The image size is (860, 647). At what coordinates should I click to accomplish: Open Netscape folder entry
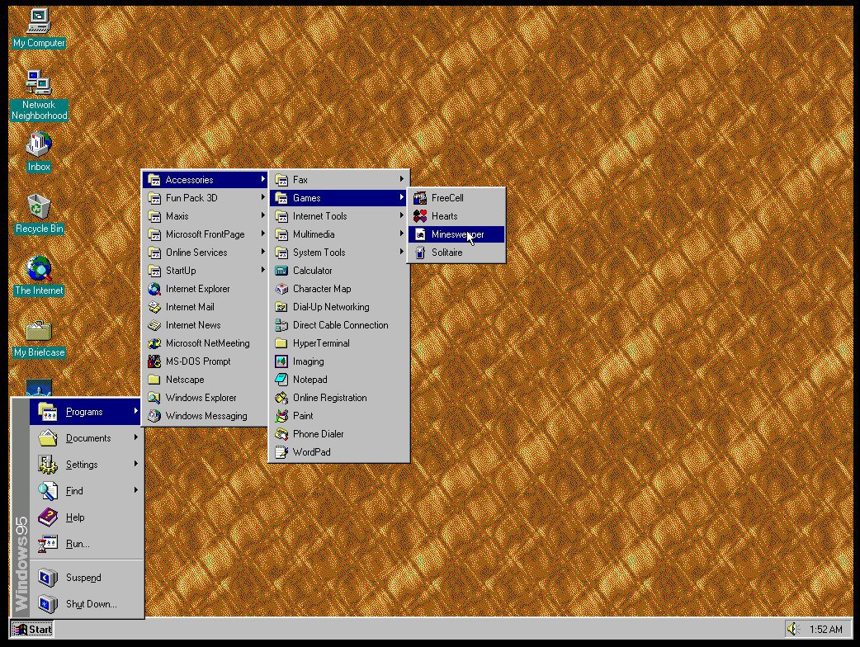[205, 380]
